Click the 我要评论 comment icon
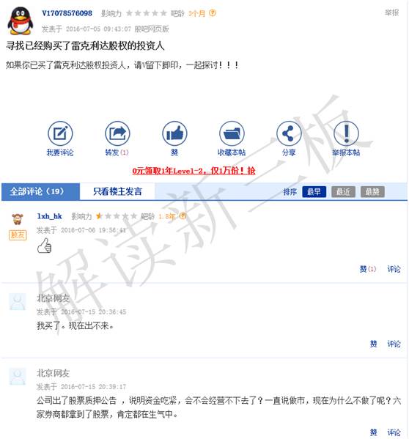The image size is (409, 439). point(60,133)
